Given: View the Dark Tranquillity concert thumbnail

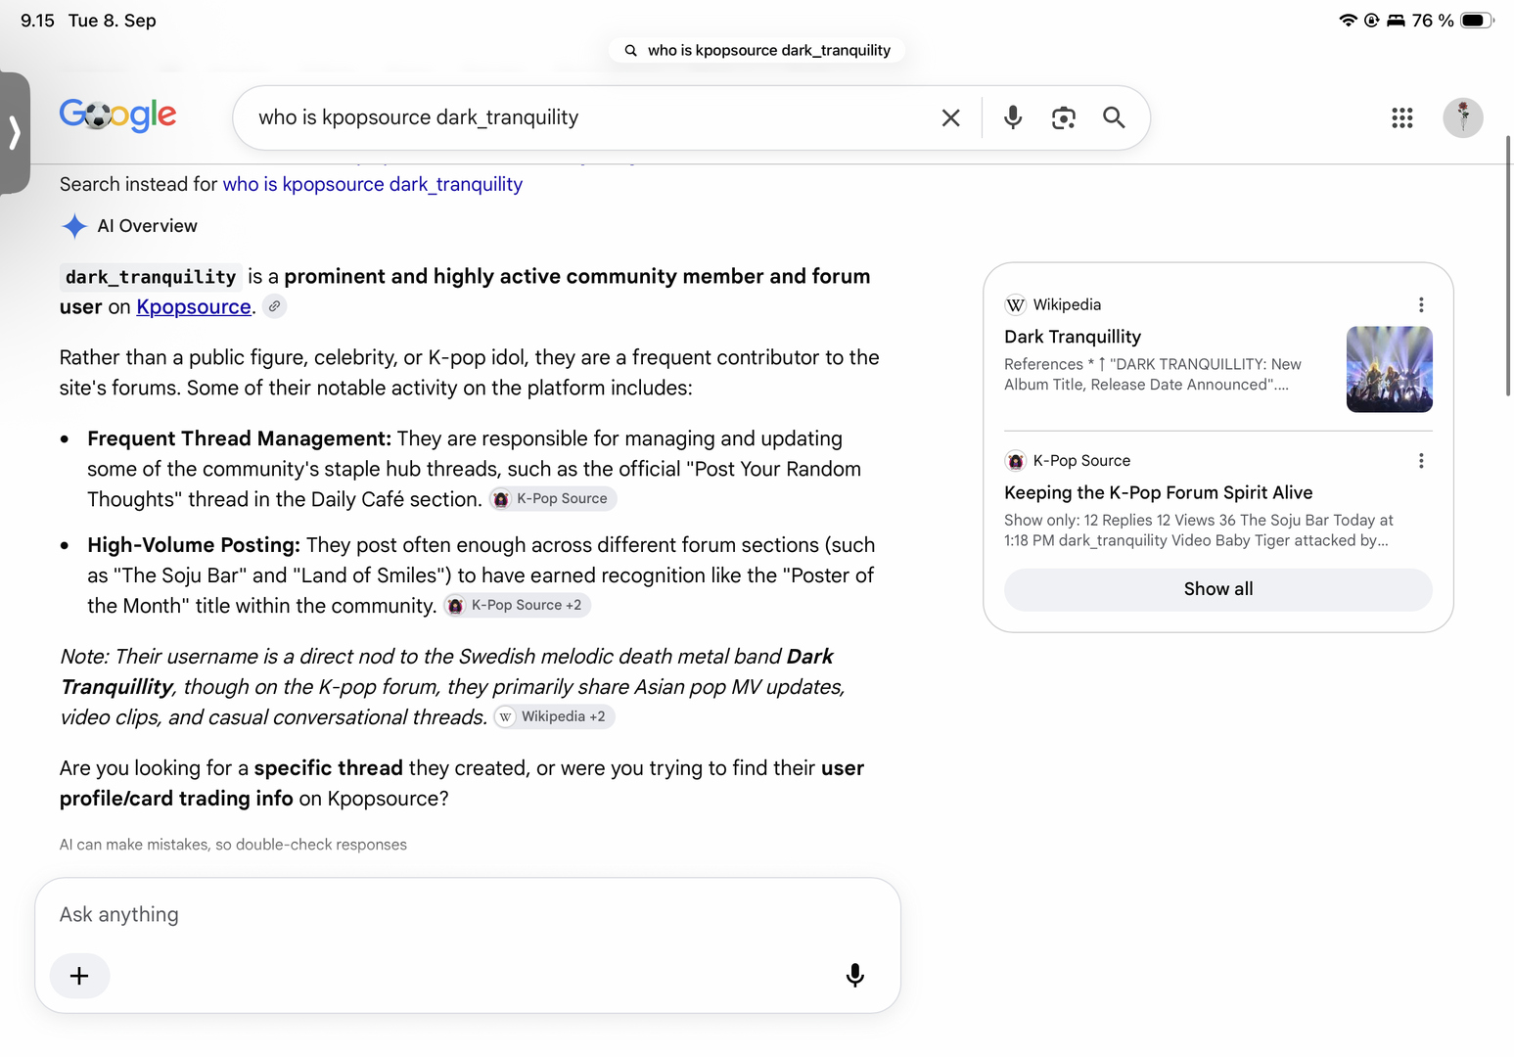Looking at the screenshot, I should point(1390,369).
